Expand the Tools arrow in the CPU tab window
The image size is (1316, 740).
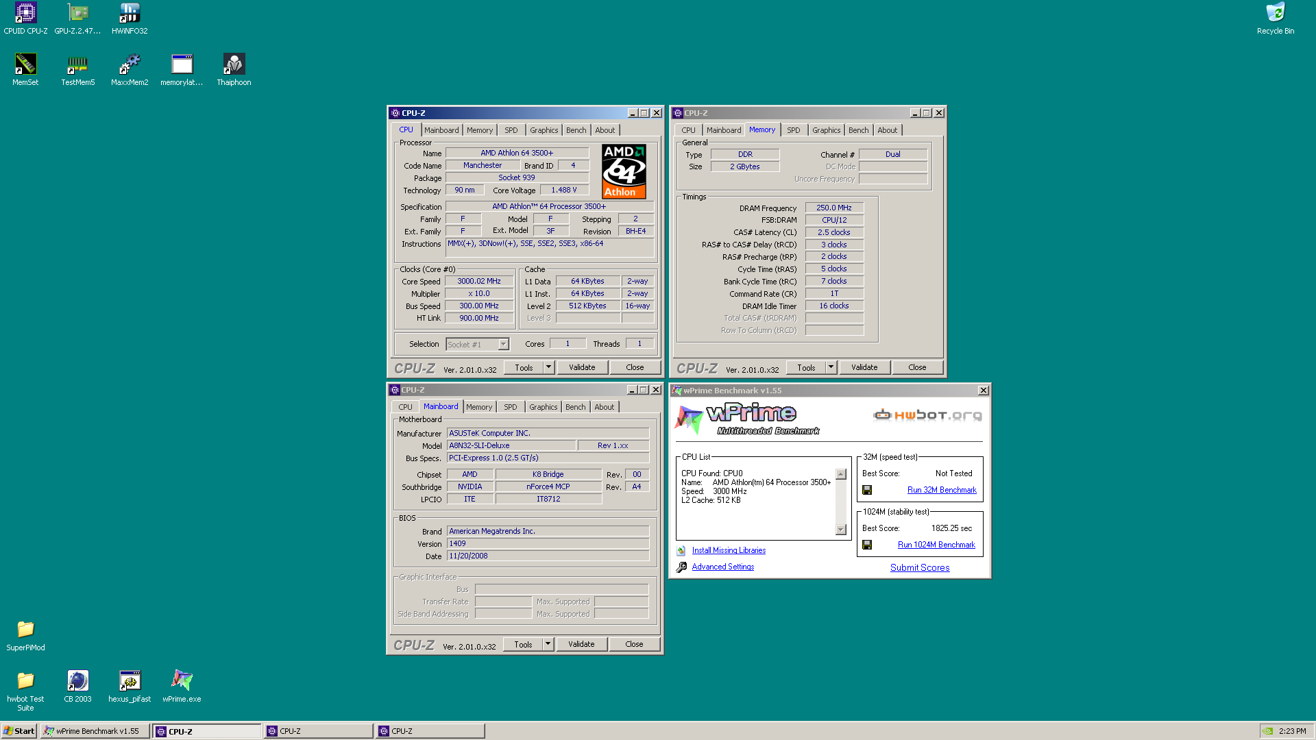(548, 367)
